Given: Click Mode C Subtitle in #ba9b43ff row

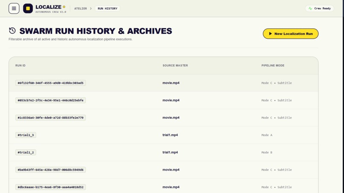Looking at the screenshot, I should coord(277,170).
